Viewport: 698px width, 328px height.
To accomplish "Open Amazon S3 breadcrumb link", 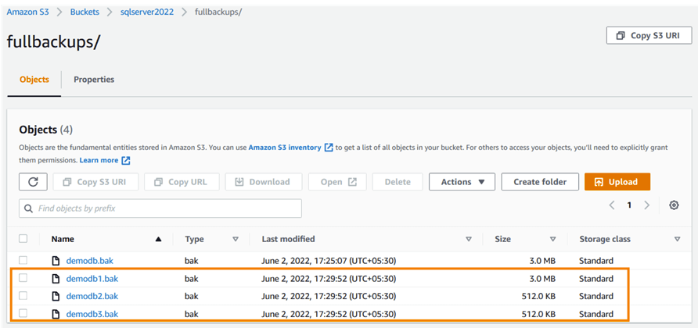I will (27, 12).
